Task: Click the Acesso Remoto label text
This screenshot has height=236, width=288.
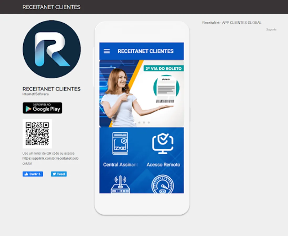Action: [163, 165]
